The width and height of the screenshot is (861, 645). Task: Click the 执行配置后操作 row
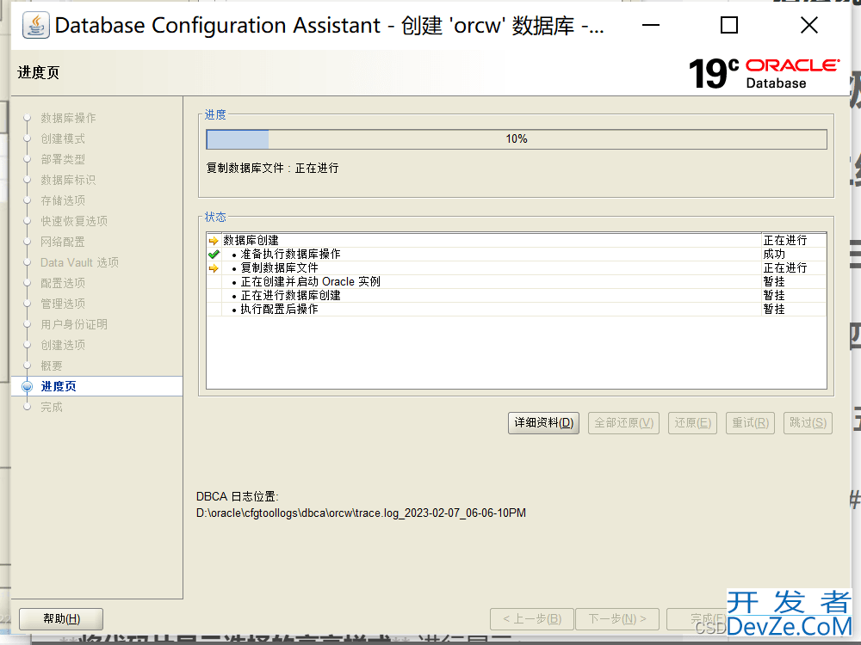(x=516, y=310)
